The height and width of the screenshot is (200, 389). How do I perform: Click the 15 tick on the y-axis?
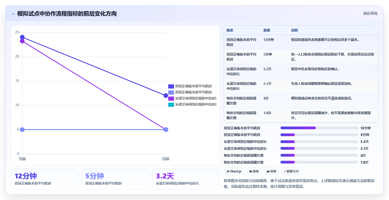pyautogui.click(x=17, y=81)
